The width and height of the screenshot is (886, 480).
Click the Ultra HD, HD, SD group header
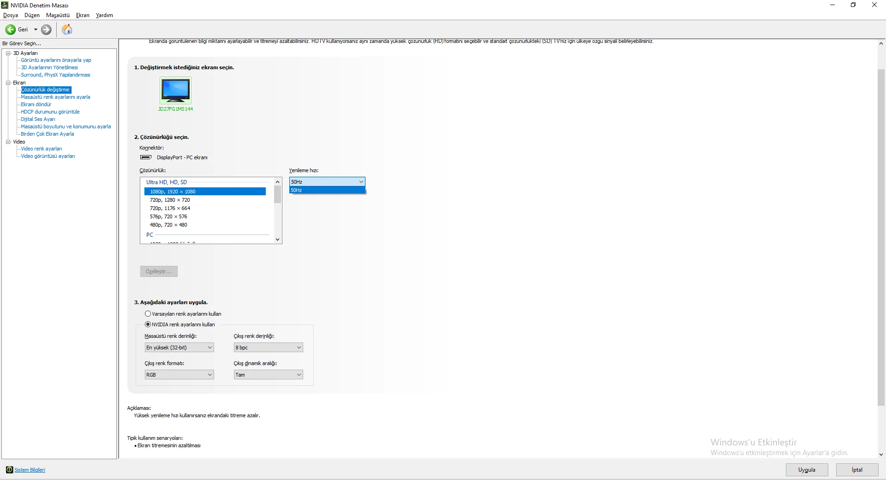pyautogui.click(x=167, y=182)
